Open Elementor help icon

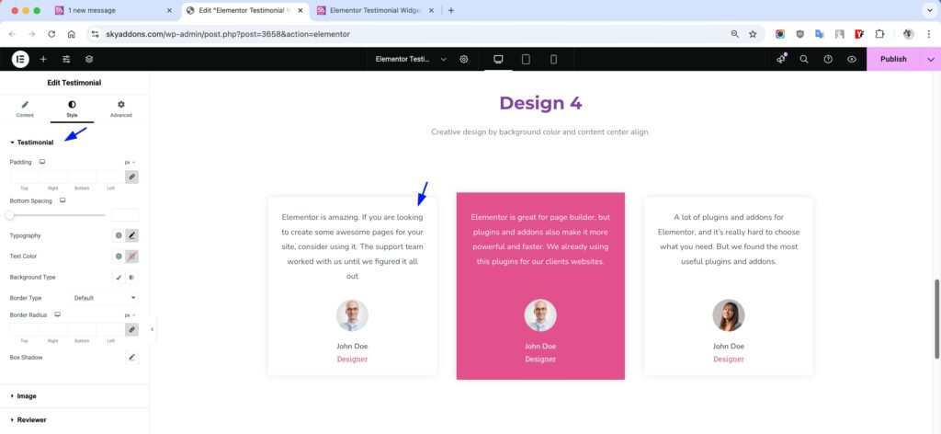(828, 59)
